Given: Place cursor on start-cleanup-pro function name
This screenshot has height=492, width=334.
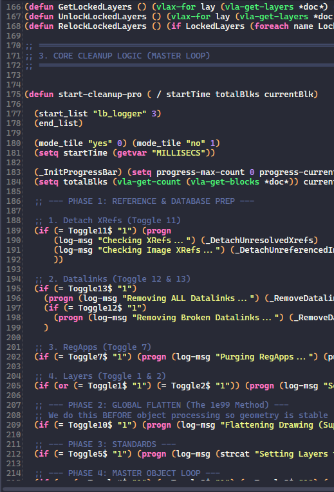Looking at the screenshot, I should tap(100, 95).
